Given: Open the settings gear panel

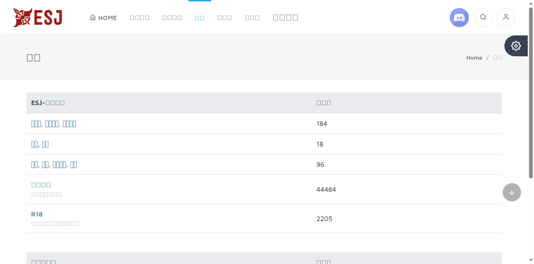Looking at the screenshot, I should [516, 46].
